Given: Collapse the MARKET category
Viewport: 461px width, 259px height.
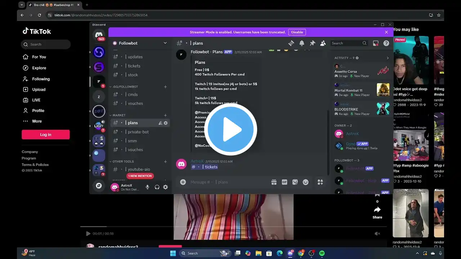Looking at the screenshot, I should (119, 115).
